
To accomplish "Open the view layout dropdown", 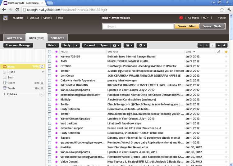I will pyautogui.click(x=129, y=45).
